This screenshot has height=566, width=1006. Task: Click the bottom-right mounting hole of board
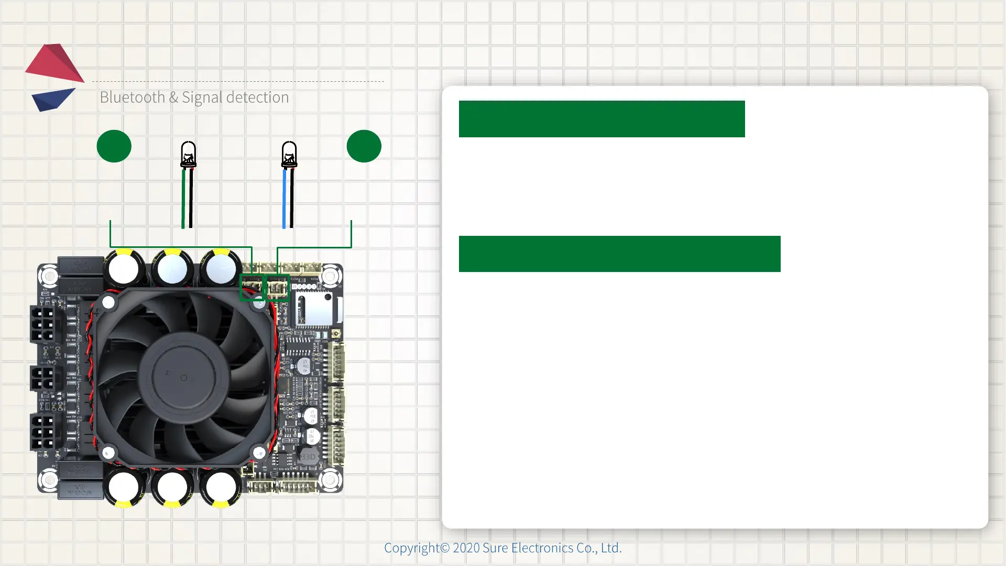[x=331, y=479]
